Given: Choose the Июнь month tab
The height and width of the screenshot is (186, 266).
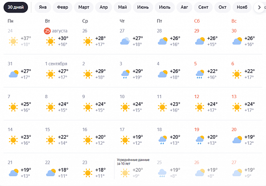Looking at the screenshot, I should (x=143, y=7).
